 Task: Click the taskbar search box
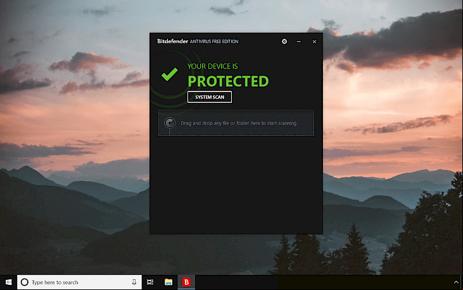(x=79, y=282)
